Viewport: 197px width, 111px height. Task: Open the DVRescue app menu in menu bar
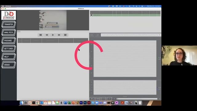pyautogui.click(x=8, y=6)
